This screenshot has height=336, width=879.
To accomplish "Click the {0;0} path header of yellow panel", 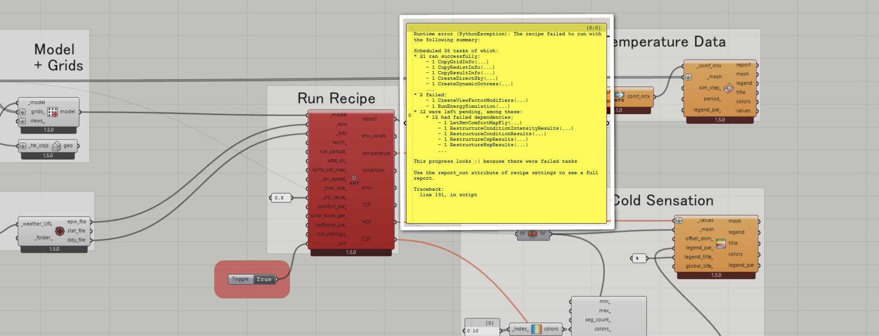I will [593, 28].
